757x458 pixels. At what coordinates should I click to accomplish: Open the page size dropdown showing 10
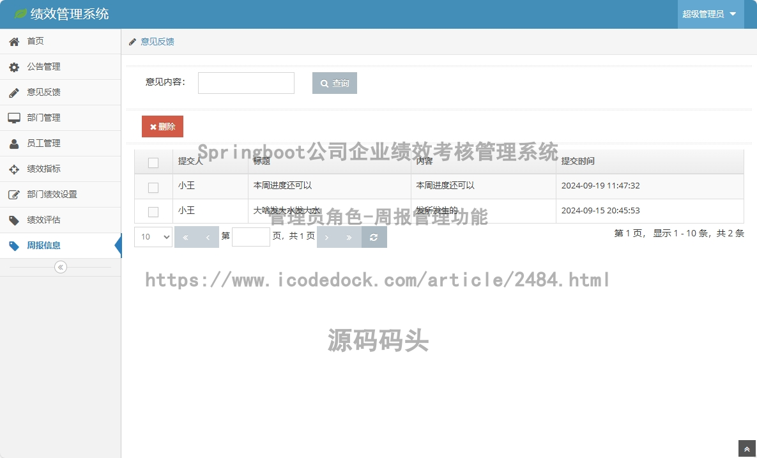pos(153,237)
